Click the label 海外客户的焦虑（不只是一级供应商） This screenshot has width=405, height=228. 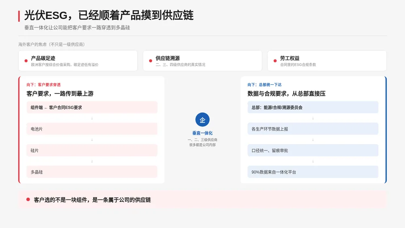click(51, 45)
